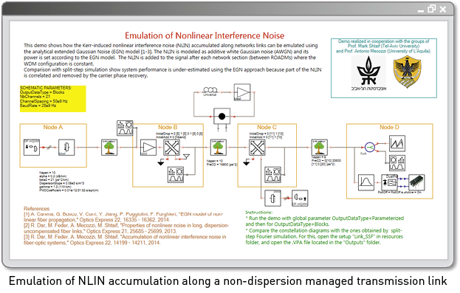460x293 pixels.
Task: Click the first fiber tree icon after Node A
Action: (109, 147)
